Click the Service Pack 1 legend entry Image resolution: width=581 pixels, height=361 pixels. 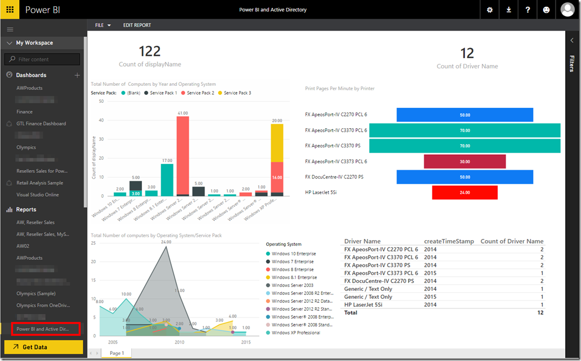[x=161, y=93]
